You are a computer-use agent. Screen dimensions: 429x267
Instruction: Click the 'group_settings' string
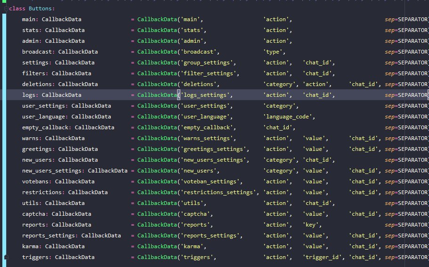tap(207, 63)
